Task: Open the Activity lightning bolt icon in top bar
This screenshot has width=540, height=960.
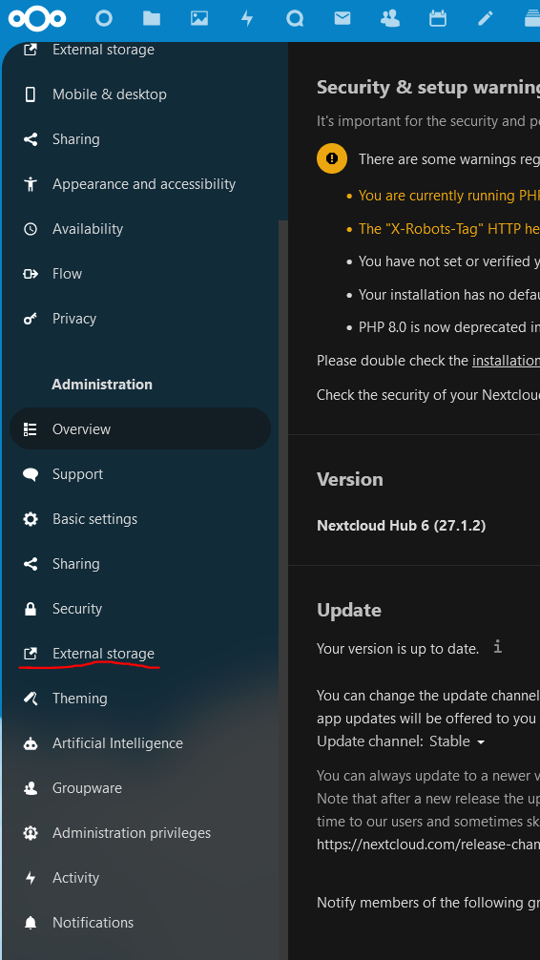Action: [x=247, y=18]
